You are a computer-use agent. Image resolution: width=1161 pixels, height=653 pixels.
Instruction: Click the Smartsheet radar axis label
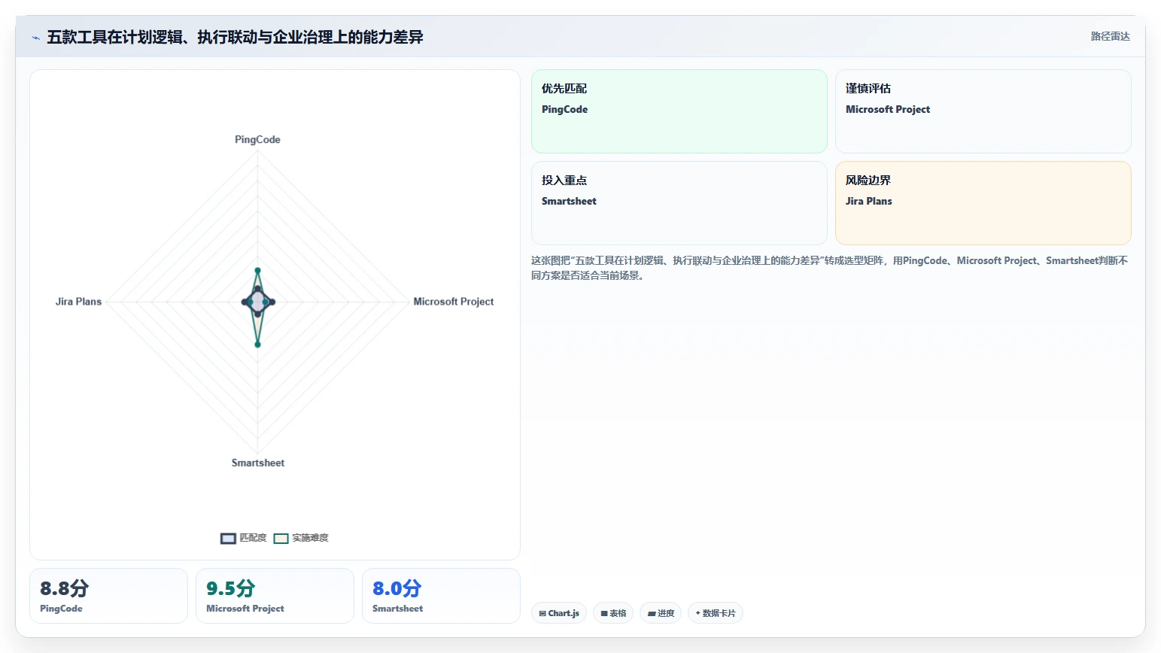point(258,463)
